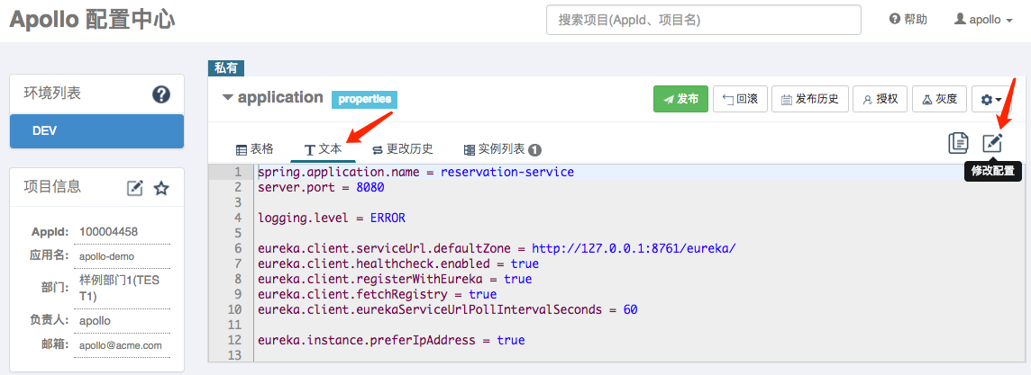This screenshot has height=375, width=1031.
Task: Open 发布历史 release history
Action: pyautogui.click(x=810, y=99)
